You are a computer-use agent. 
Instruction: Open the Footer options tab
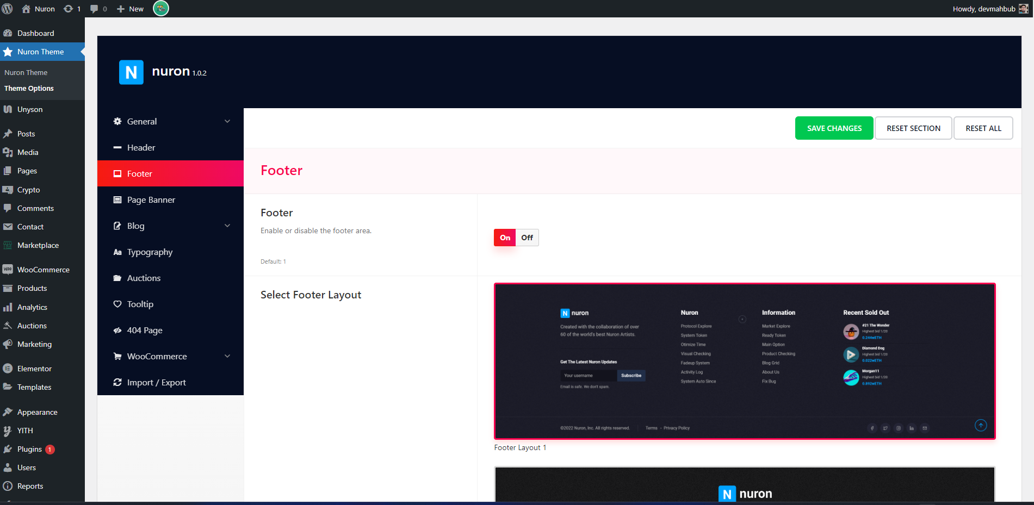click(170, 173)
